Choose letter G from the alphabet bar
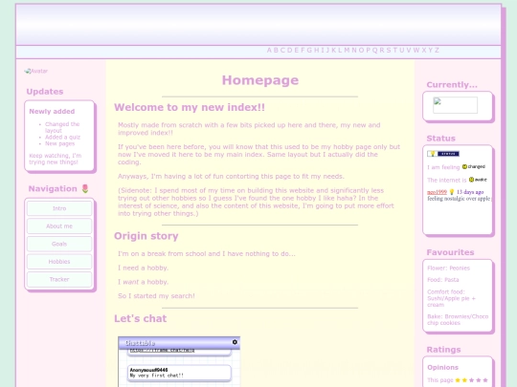Screen dimensions: 517x387 tap(309, 50)
